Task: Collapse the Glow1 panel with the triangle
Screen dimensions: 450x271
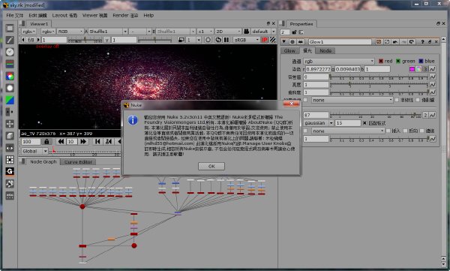Action: [284, 42]
